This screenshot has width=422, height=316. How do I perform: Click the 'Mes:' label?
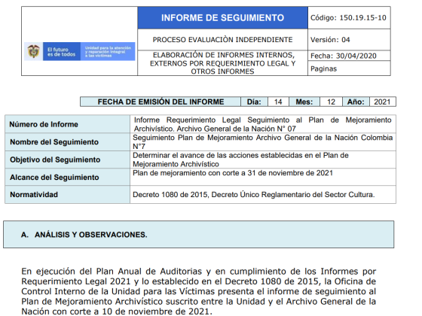304,102
